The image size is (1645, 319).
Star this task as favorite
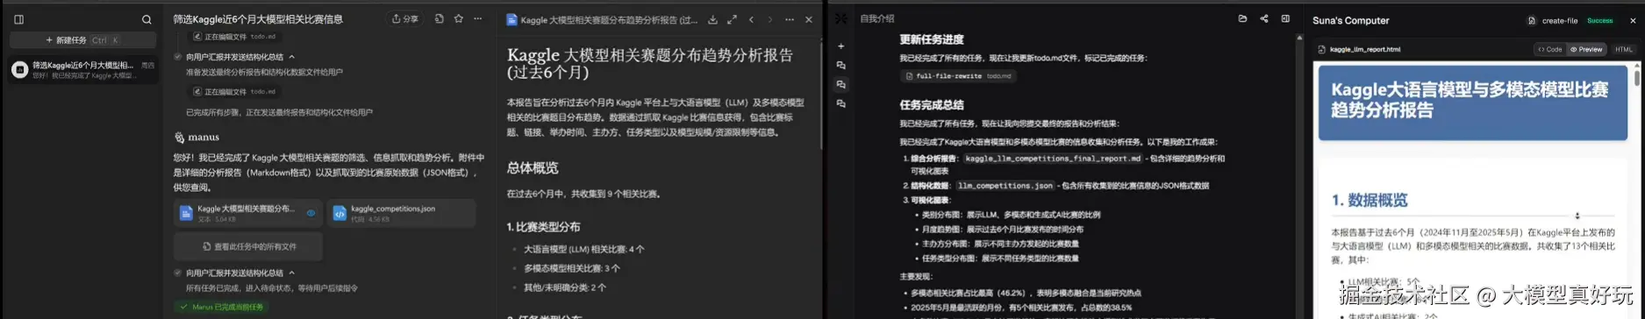[459, 18]
